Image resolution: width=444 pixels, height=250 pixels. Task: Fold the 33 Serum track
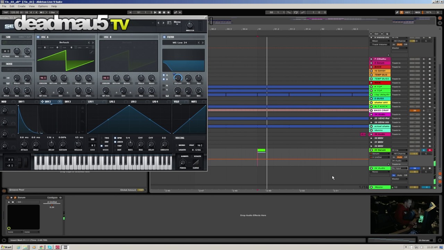(371, 150)
